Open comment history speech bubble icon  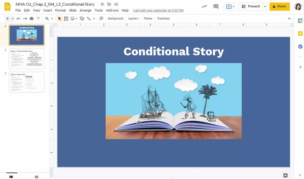coord(216,6)
